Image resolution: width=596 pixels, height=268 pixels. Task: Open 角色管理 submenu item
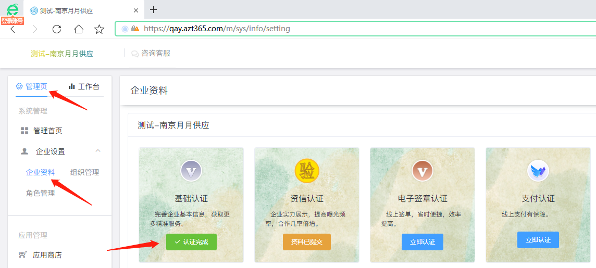point(40,193)
